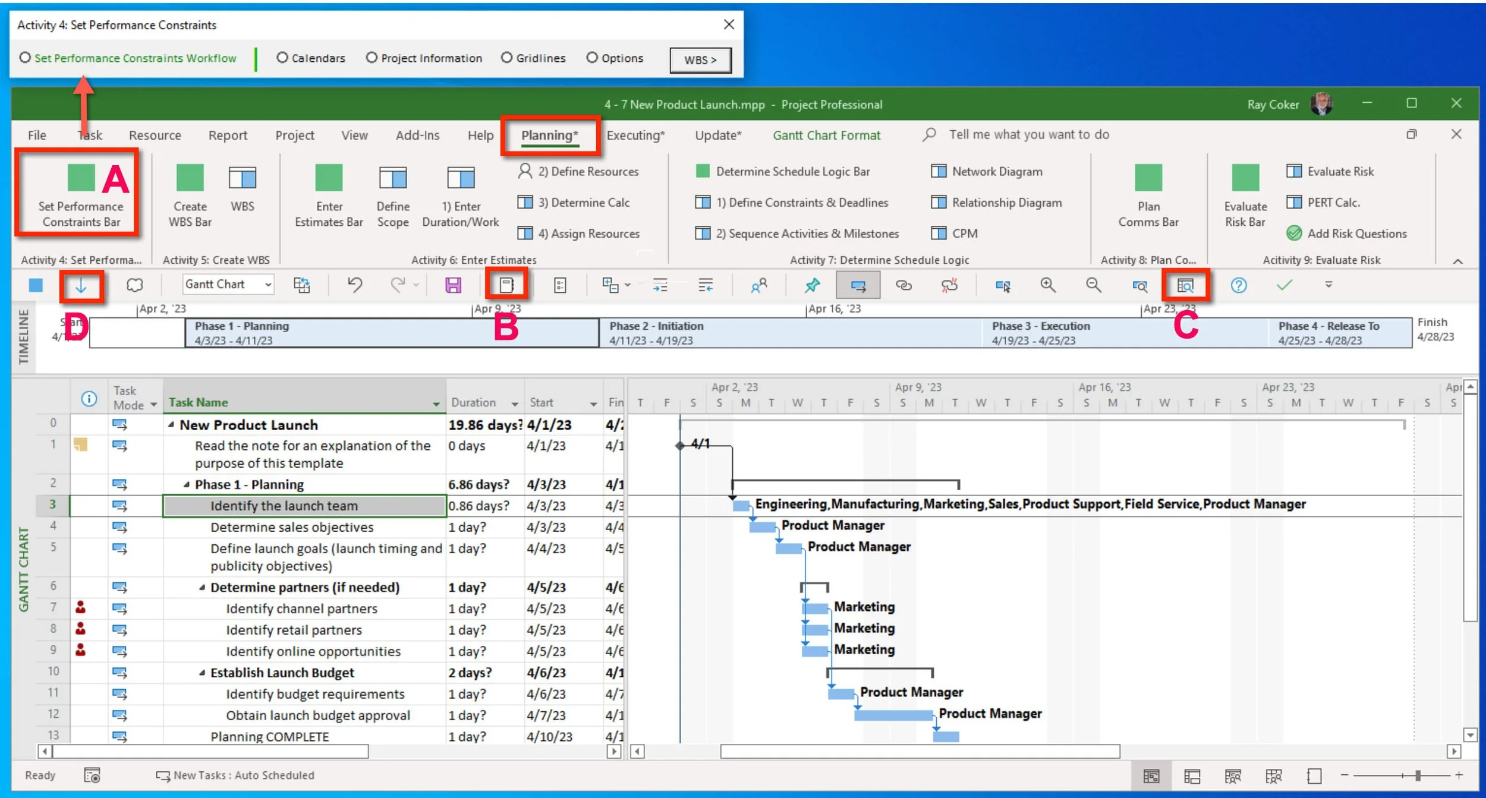Viewport: 1486px width, 798px height.
Task: Click the Set Performance Constraints Bar icon
Action: pos(81,178)
